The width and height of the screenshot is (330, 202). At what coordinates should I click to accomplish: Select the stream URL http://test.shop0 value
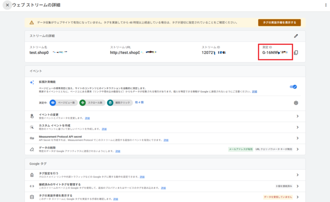125,53
